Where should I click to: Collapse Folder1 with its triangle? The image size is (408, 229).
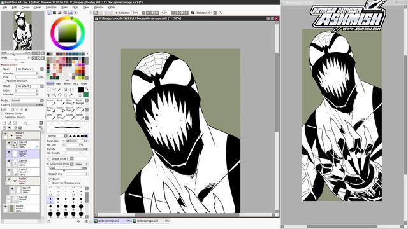click(x=11, y=135)
